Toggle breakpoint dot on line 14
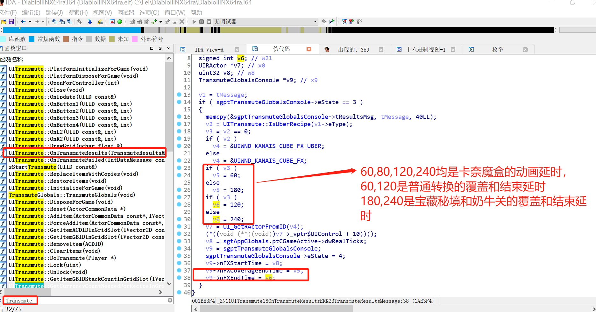 [x=179, y=102]
